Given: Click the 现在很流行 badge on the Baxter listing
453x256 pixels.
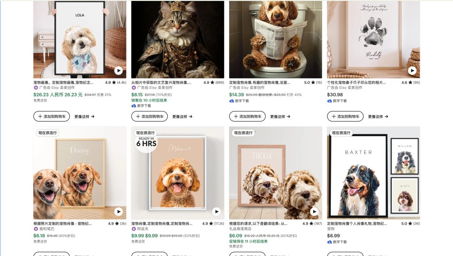Looking at the screenshot, I should click(342, 133).
